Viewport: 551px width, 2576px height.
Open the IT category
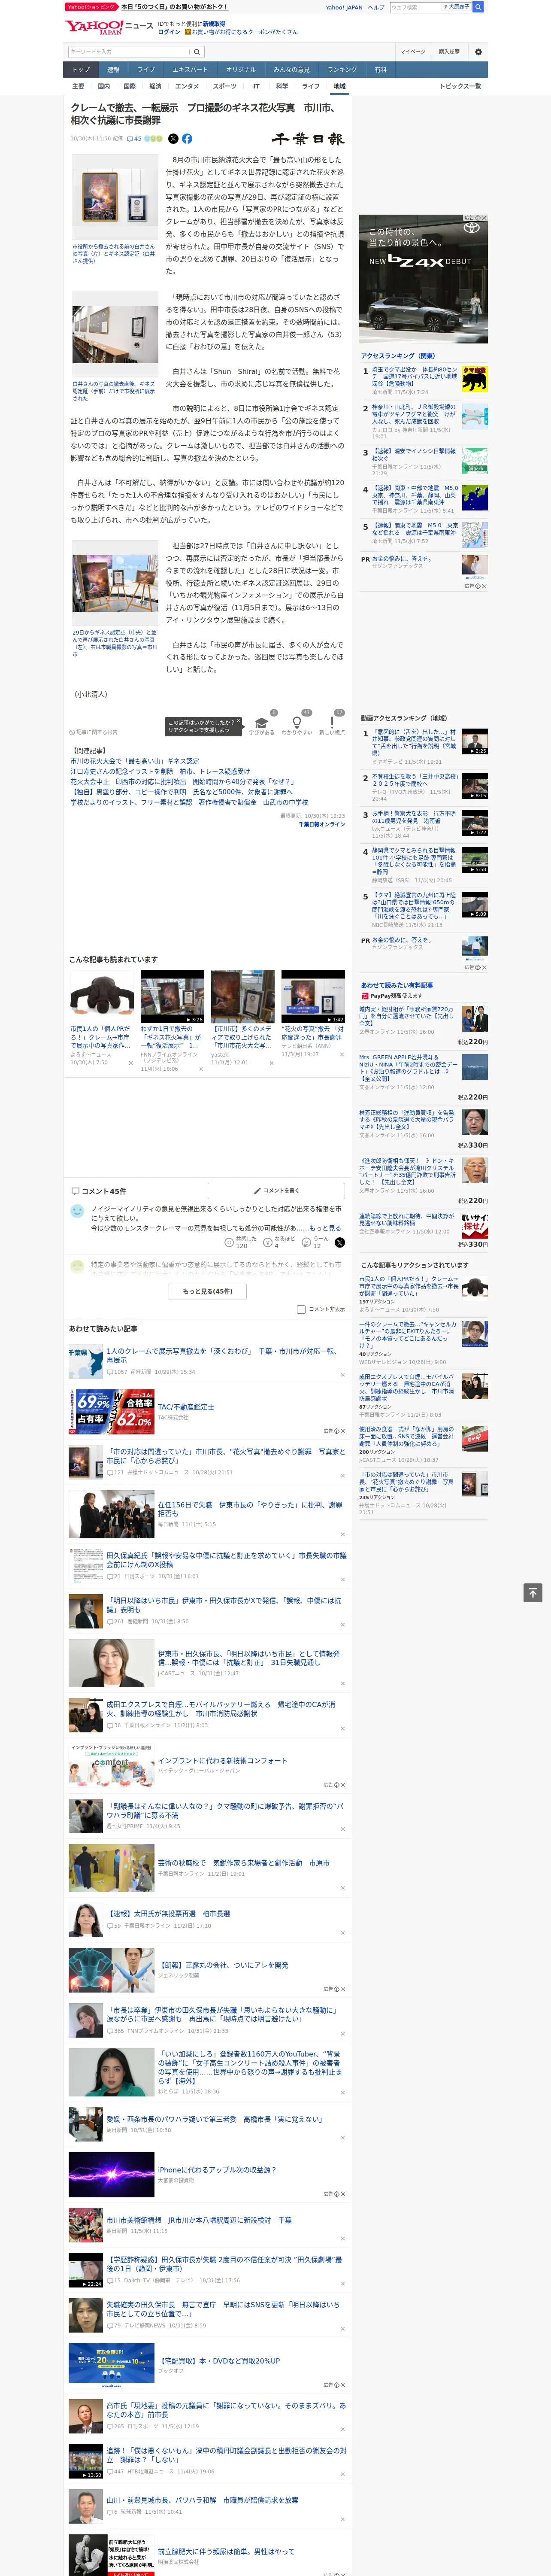click(x=256, y=86)
